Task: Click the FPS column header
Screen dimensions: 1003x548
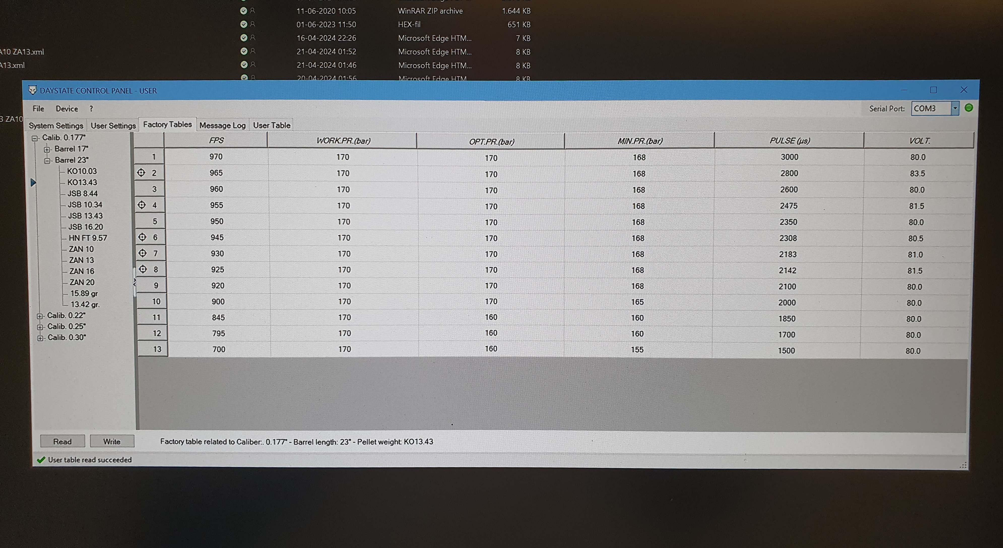Action: 216,140
